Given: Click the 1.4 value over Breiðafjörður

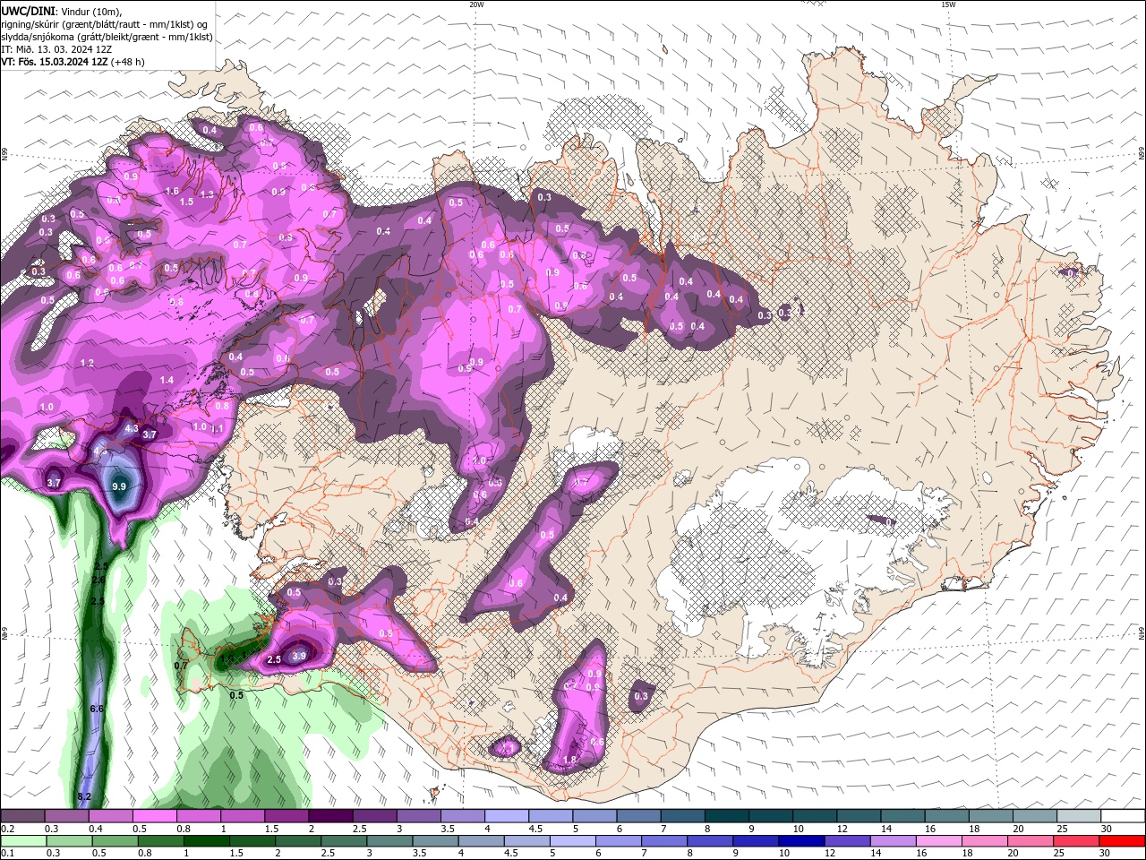Looking at the screenshot, I should 167,381.
